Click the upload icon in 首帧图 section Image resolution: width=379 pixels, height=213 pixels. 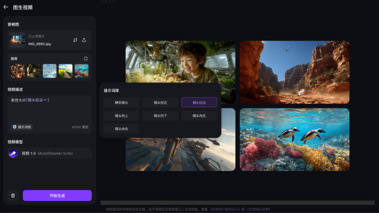coord(84,40)
